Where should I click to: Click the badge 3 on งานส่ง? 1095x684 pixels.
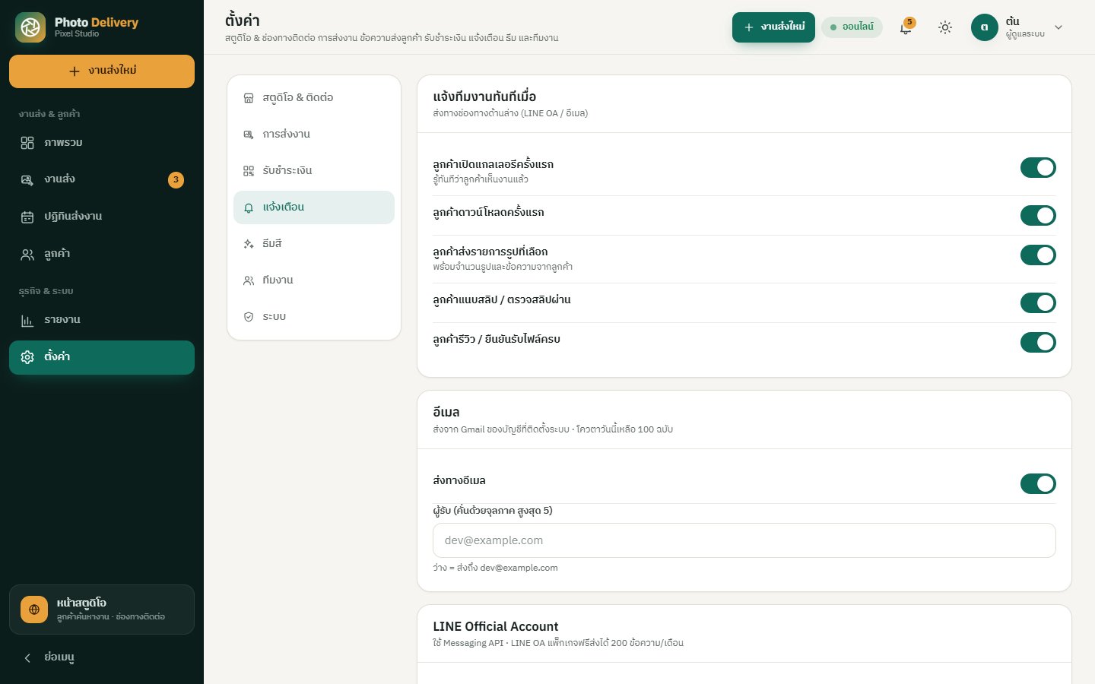click(176, 180)
